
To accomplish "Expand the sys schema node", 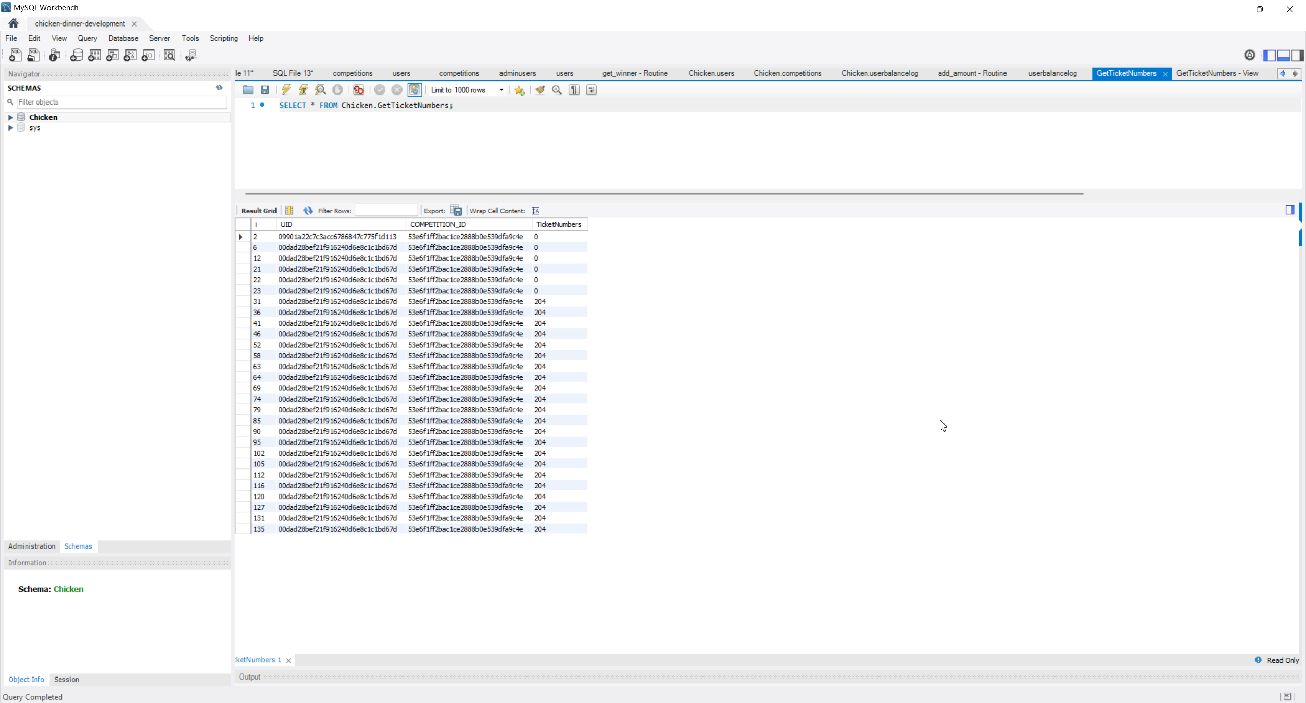I will pyautogui.click(x=10, y=128).
